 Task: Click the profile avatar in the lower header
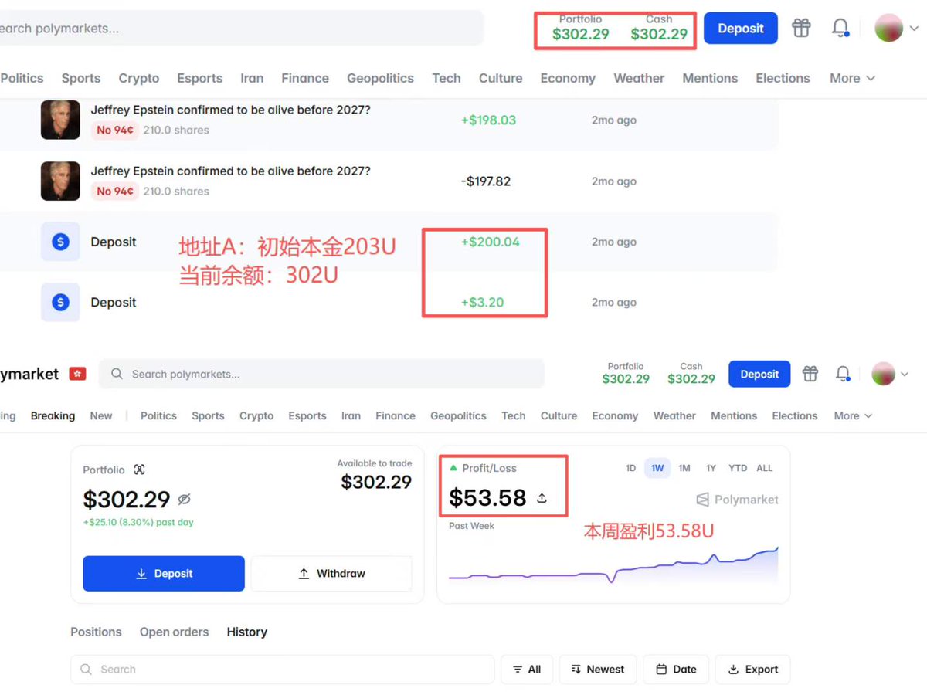tap(883, 374)
